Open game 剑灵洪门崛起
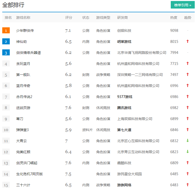 (26, 163)
